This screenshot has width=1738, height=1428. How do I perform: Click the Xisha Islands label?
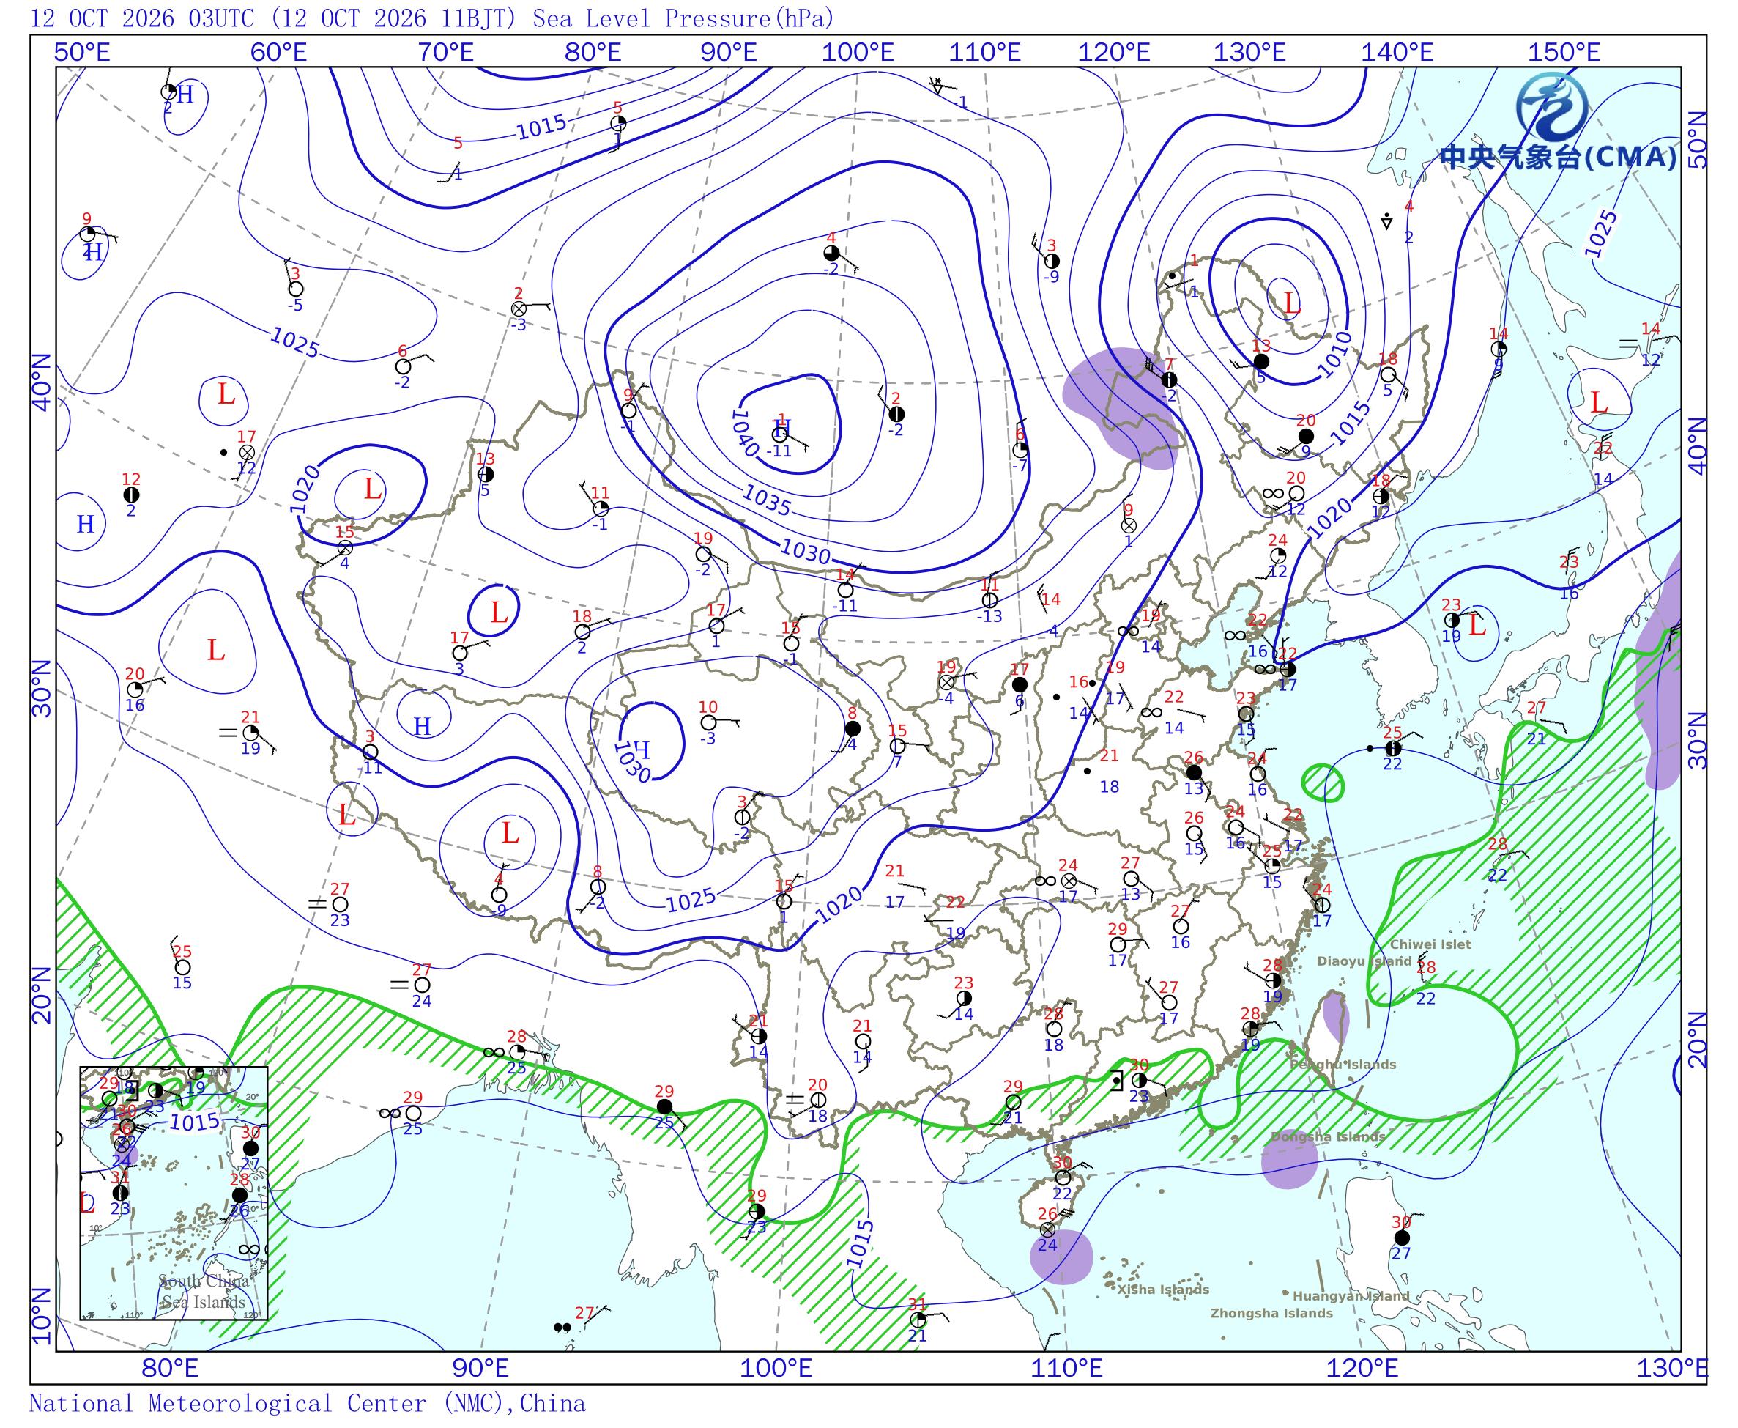(x=1162, y=1290)
